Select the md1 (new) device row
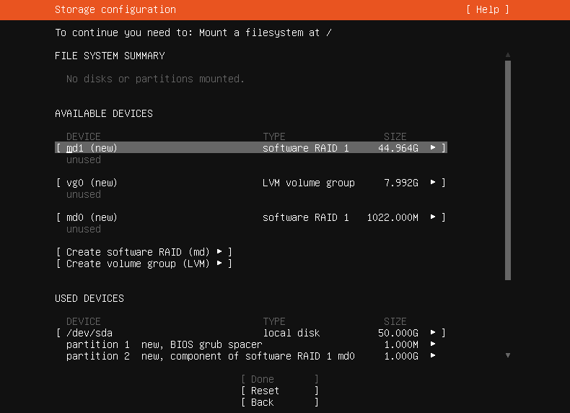Image resolution: width=570 pixels, height=413 pixels. tap(251, 148)
